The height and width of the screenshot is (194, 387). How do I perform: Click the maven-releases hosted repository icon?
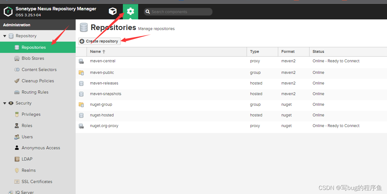tap(81, 83)
